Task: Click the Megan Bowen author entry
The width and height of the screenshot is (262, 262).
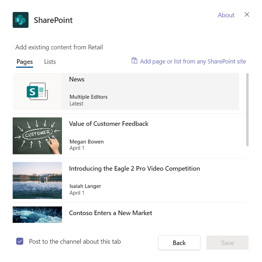Action: 87,142
